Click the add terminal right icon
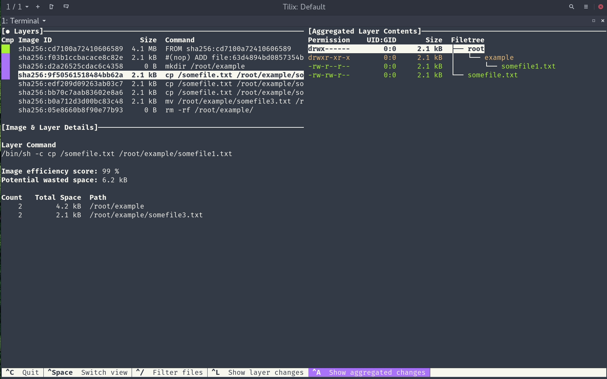This screenshot has width=607, height=379. [51, 7]
